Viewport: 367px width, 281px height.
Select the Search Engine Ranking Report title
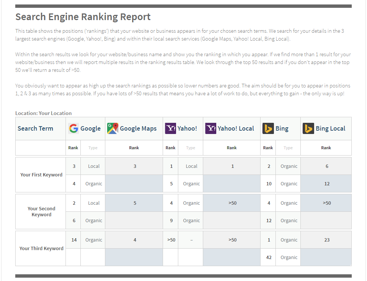coord(83,17)
